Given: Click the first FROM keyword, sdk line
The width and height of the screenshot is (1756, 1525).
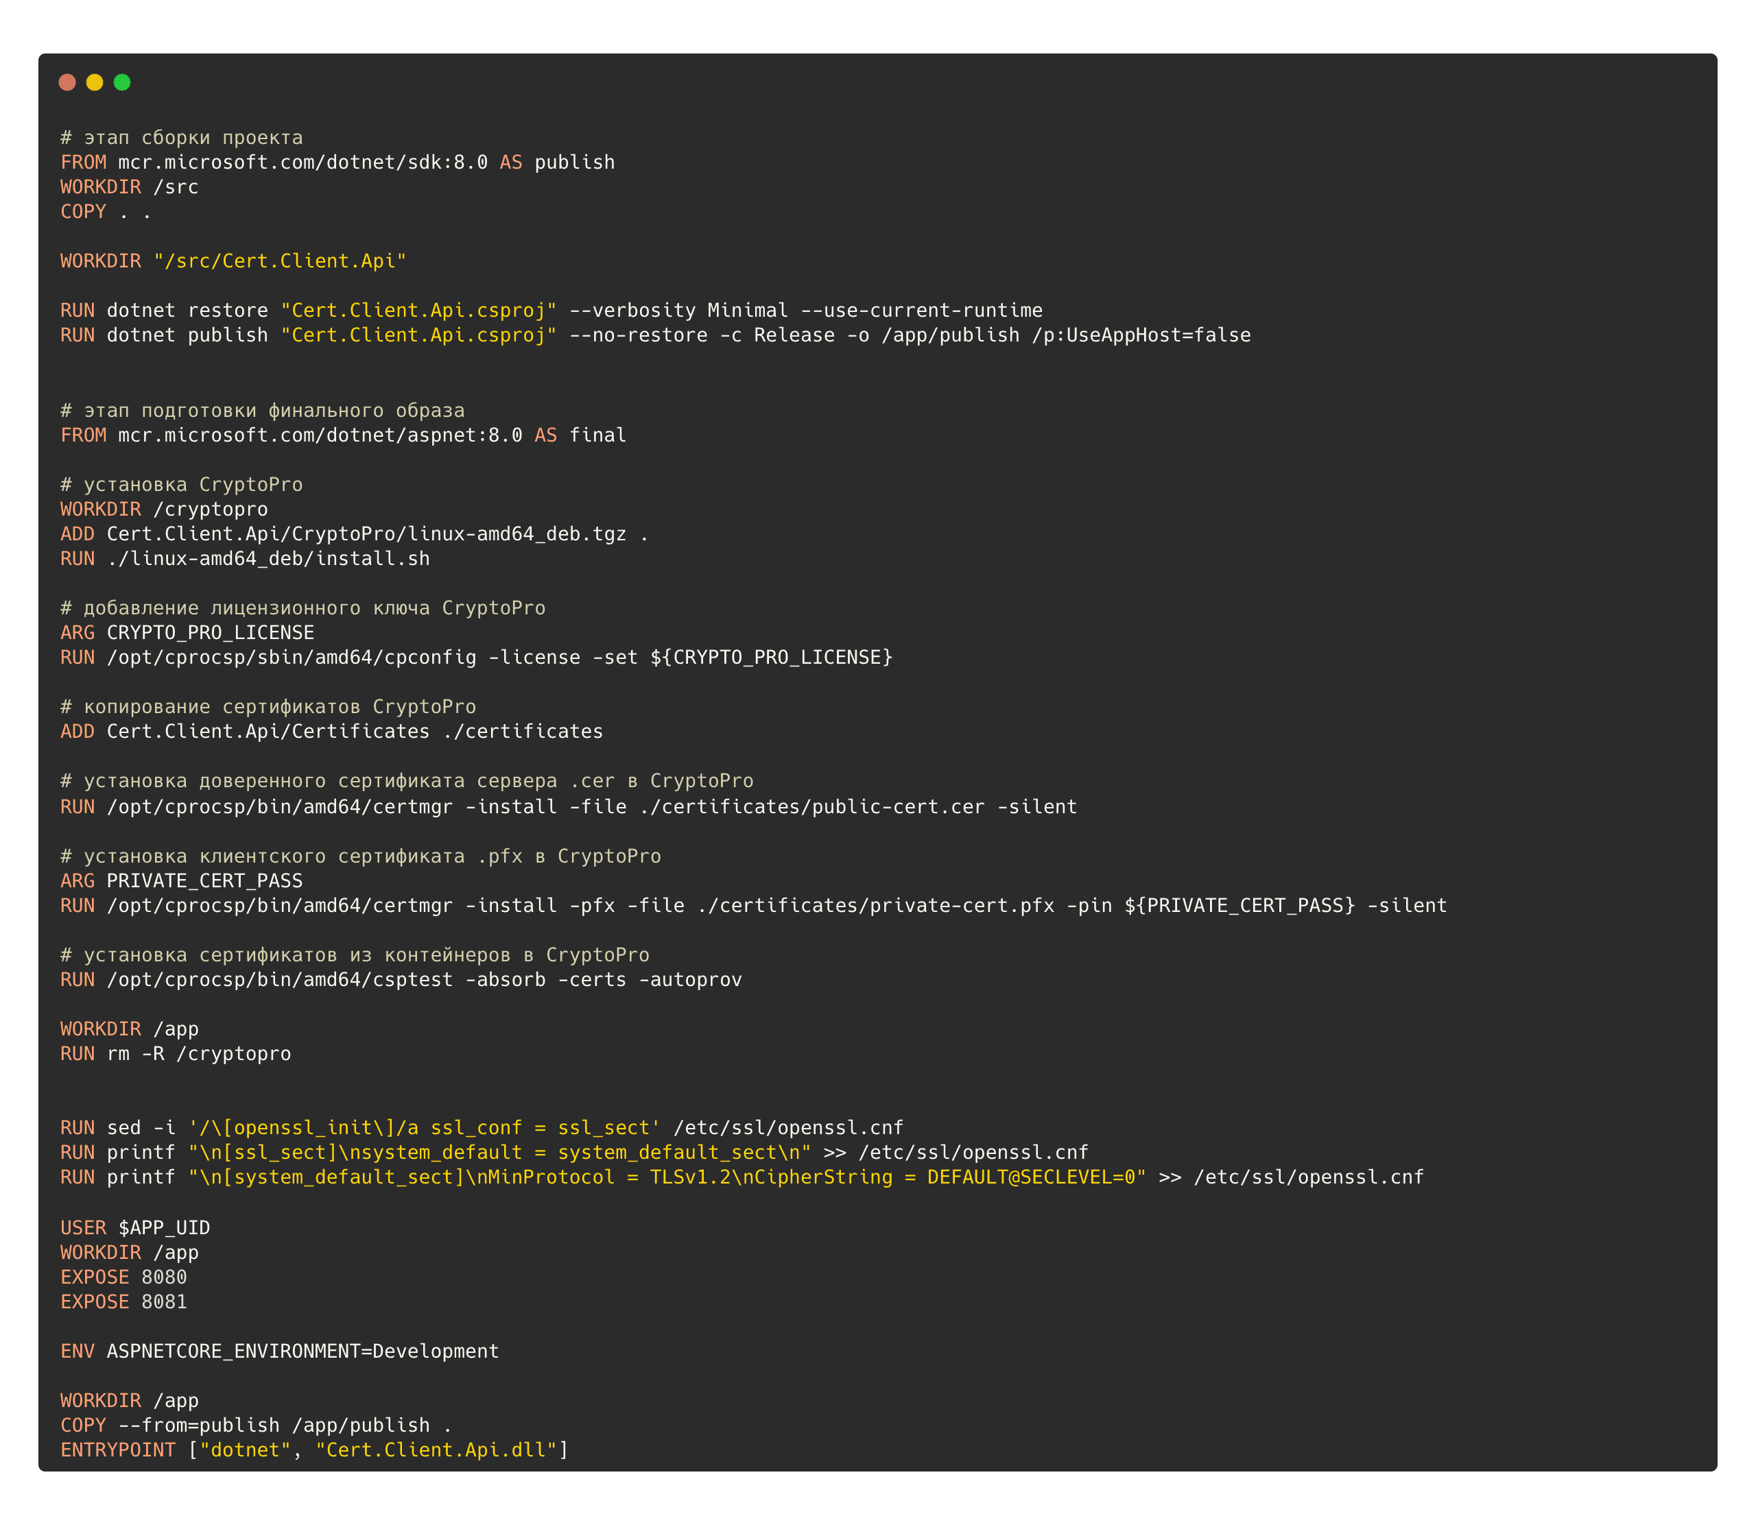Looking at the screenshot, I should 84,162.
